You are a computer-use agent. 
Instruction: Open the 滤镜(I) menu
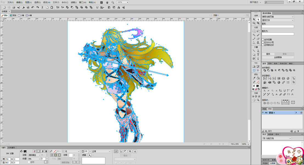pos(74,2)
